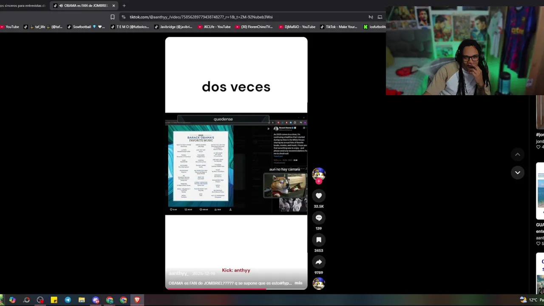Follow creator with red plus button
The image size is (544, 306).
[319, 181]
